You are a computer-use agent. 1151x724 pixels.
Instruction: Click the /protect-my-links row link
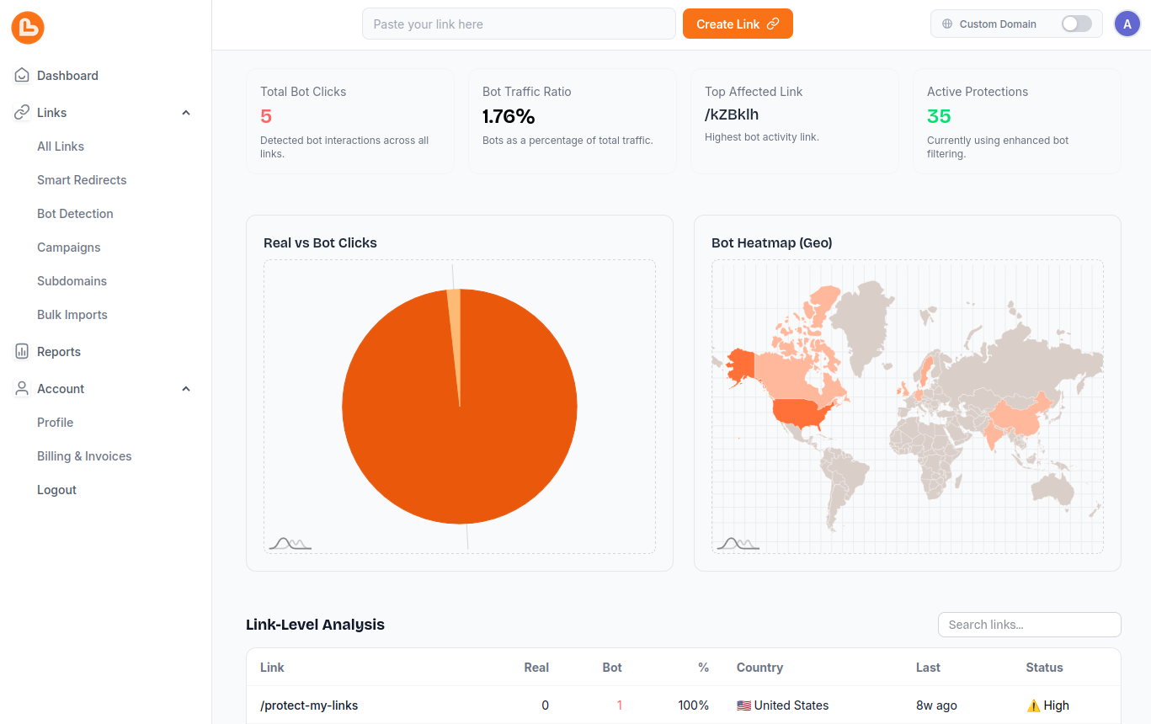310,705
